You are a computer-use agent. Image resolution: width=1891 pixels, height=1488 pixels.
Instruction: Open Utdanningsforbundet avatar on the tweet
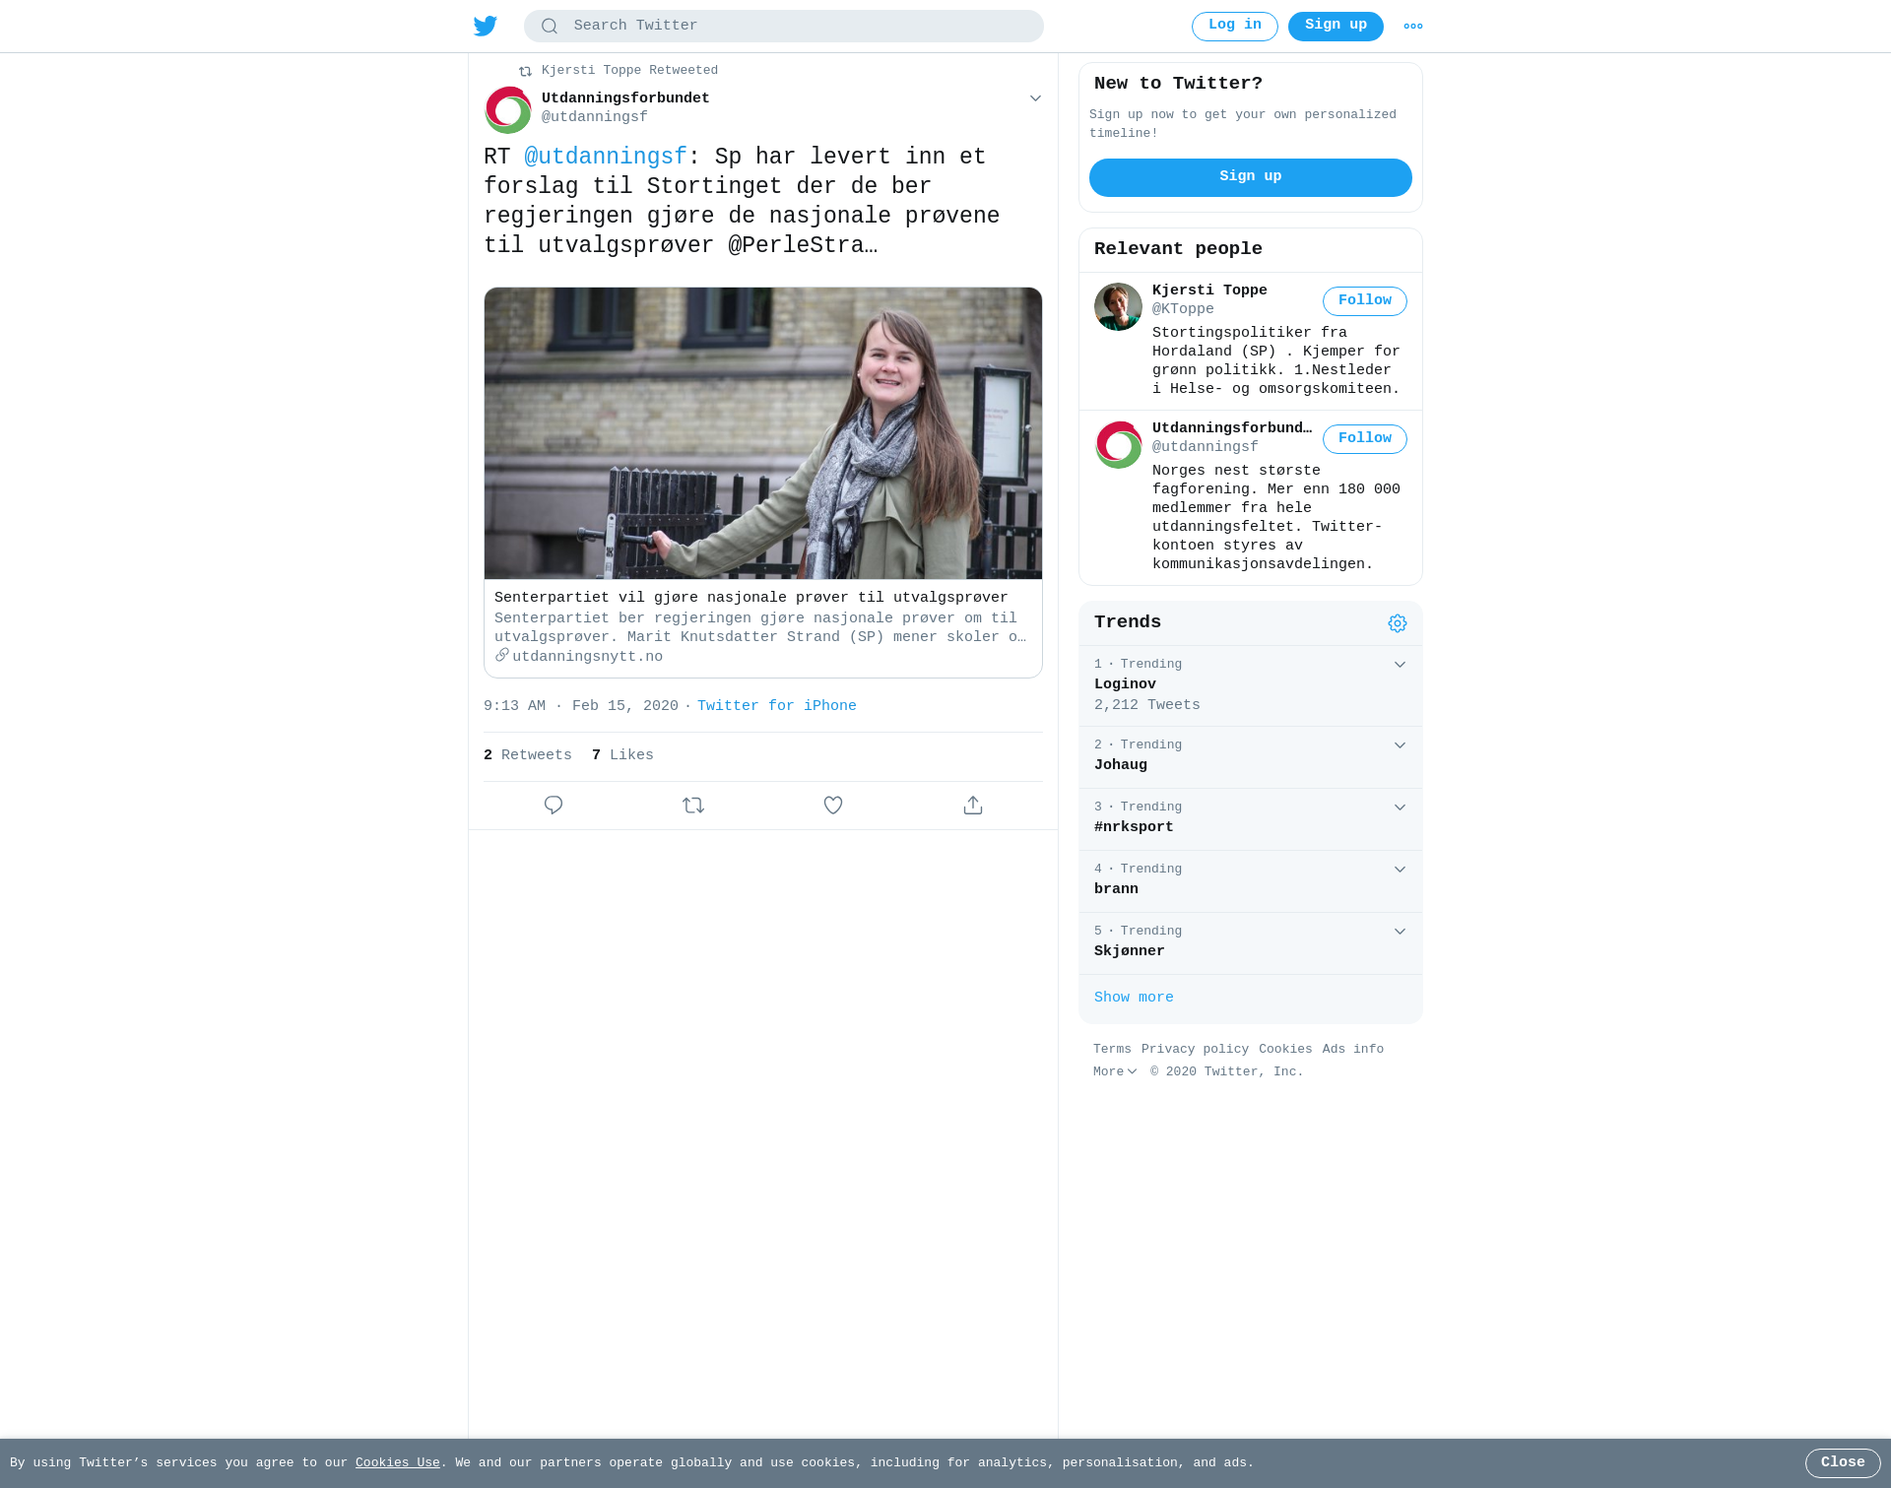click(x=508, y=109)
